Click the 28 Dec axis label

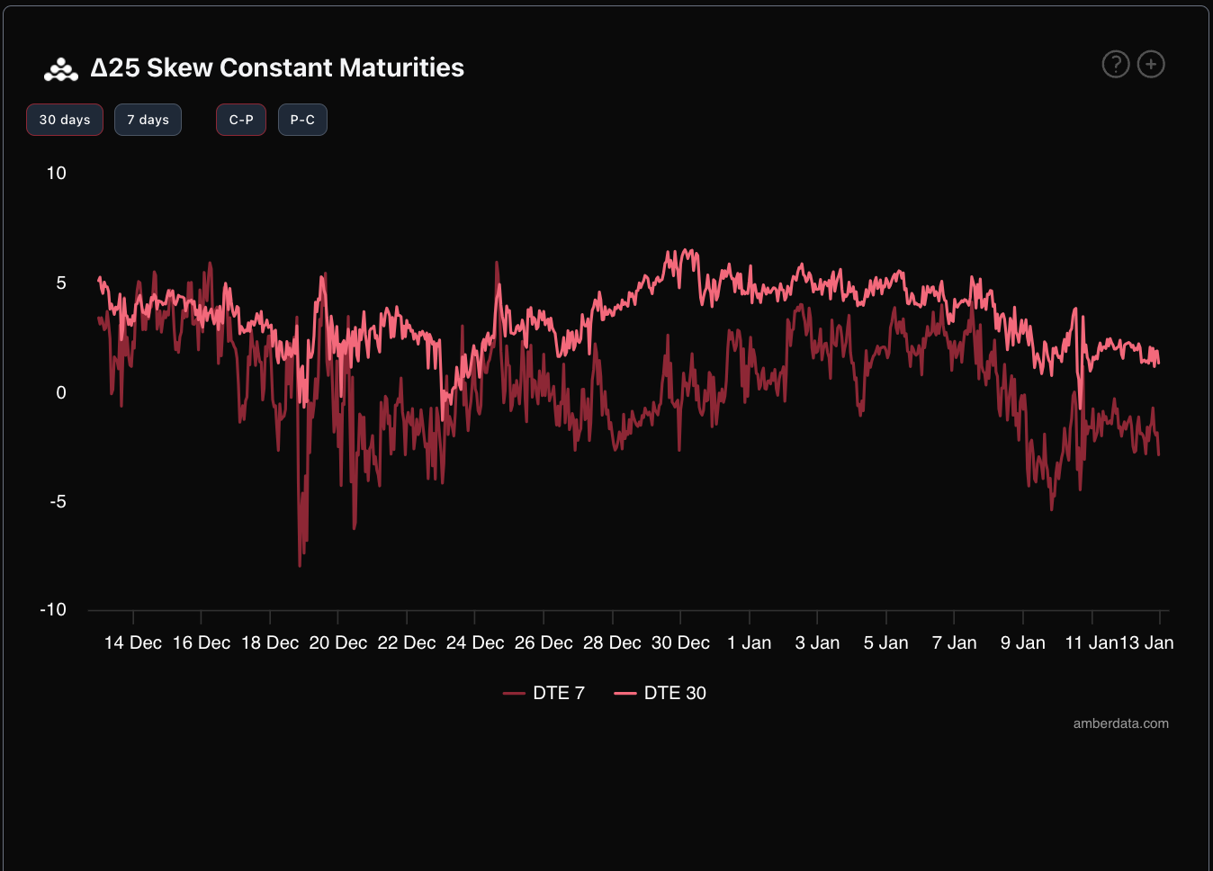(x=612, y=642)
